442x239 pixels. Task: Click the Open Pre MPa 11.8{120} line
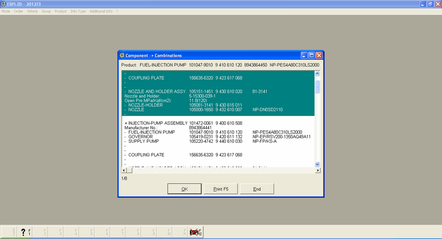pos(218,101)
